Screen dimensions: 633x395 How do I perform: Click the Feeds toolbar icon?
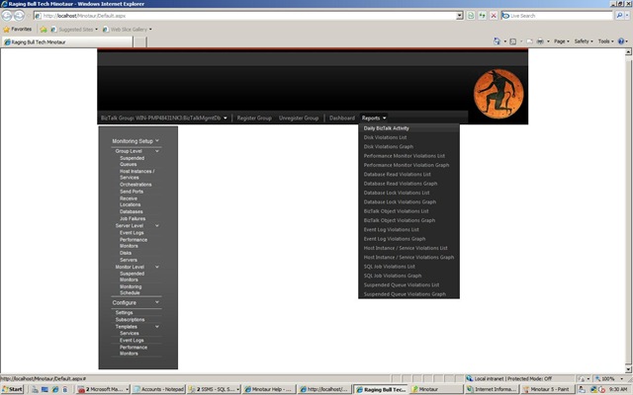pos(512,41)
